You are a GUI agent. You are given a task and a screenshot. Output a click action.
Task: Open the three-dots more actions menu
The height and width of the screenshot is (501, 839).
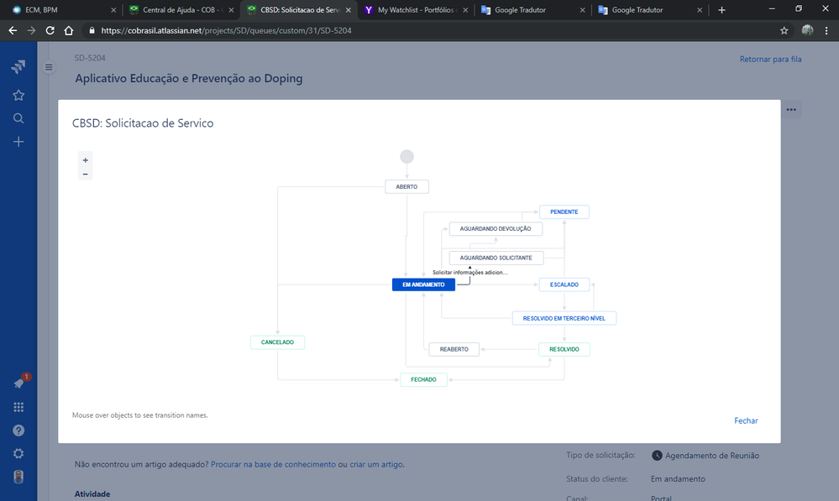click(x=791, y=110)
